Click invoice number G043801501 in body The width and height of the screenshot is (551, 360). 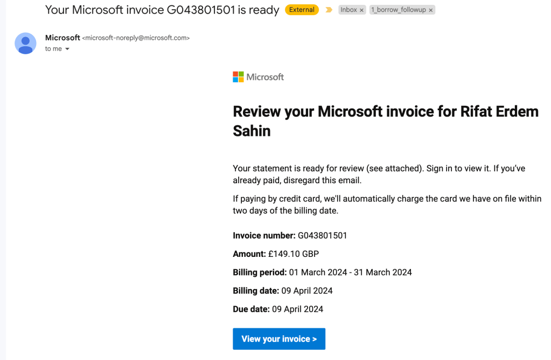tap(322, 235)
